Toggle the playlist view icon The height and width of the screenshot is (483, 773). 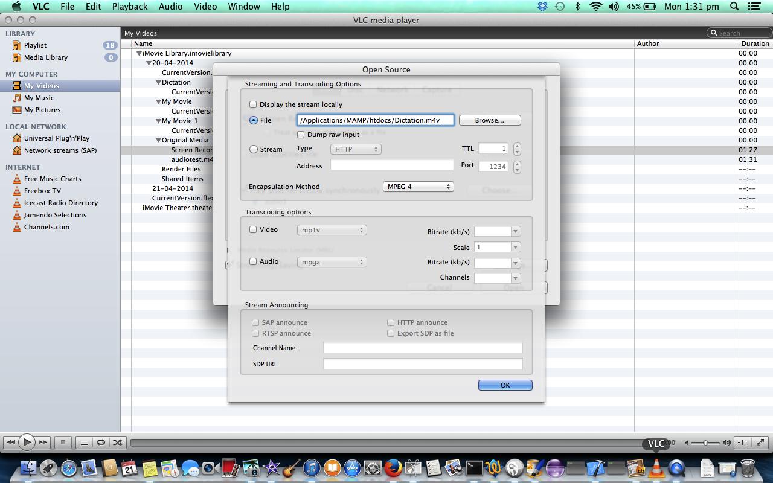[84, 442]
